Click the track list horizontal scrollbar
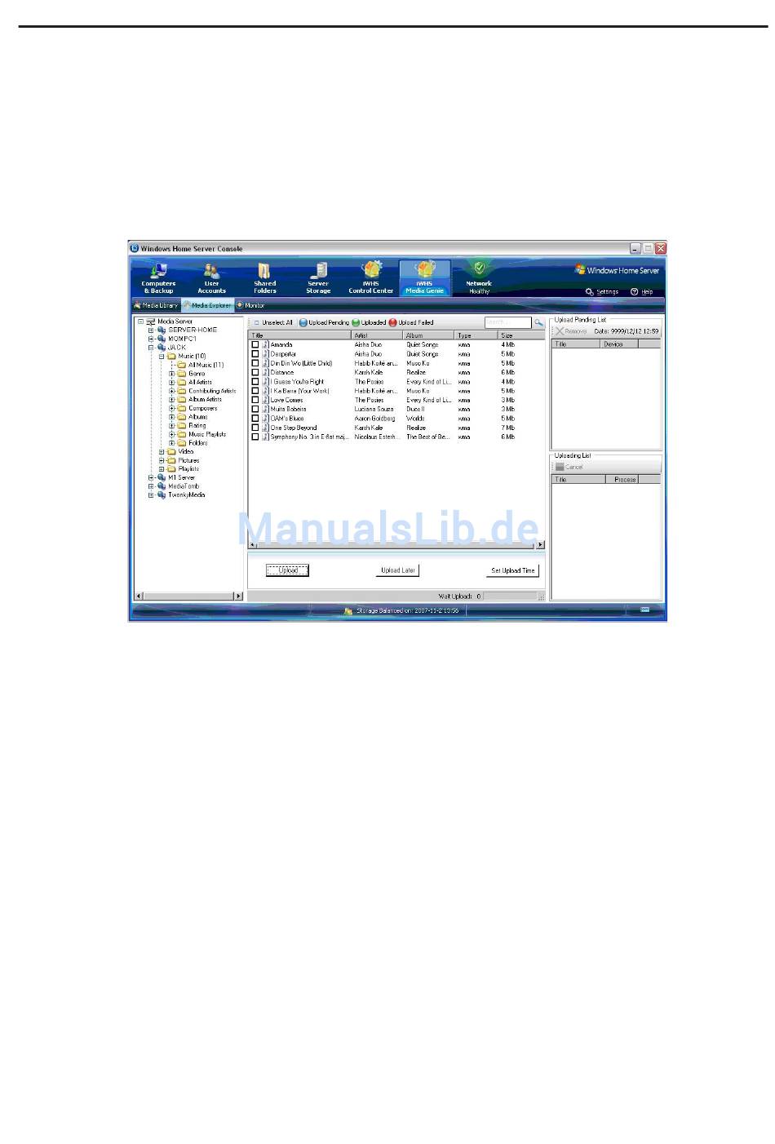Viewport: 775px width, 1144px height. [x=396, y=544]
